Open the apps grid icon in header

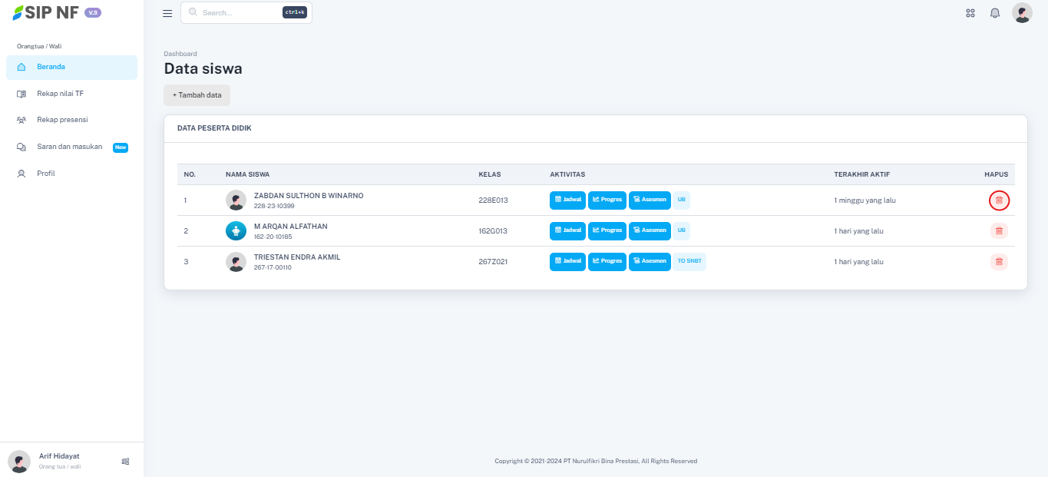click(x=970, y=13)
